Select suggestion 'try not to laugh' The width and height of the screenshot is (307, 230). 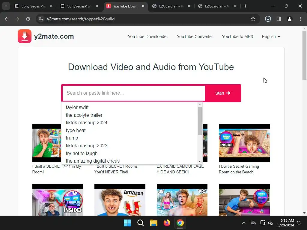coord(130,153)
